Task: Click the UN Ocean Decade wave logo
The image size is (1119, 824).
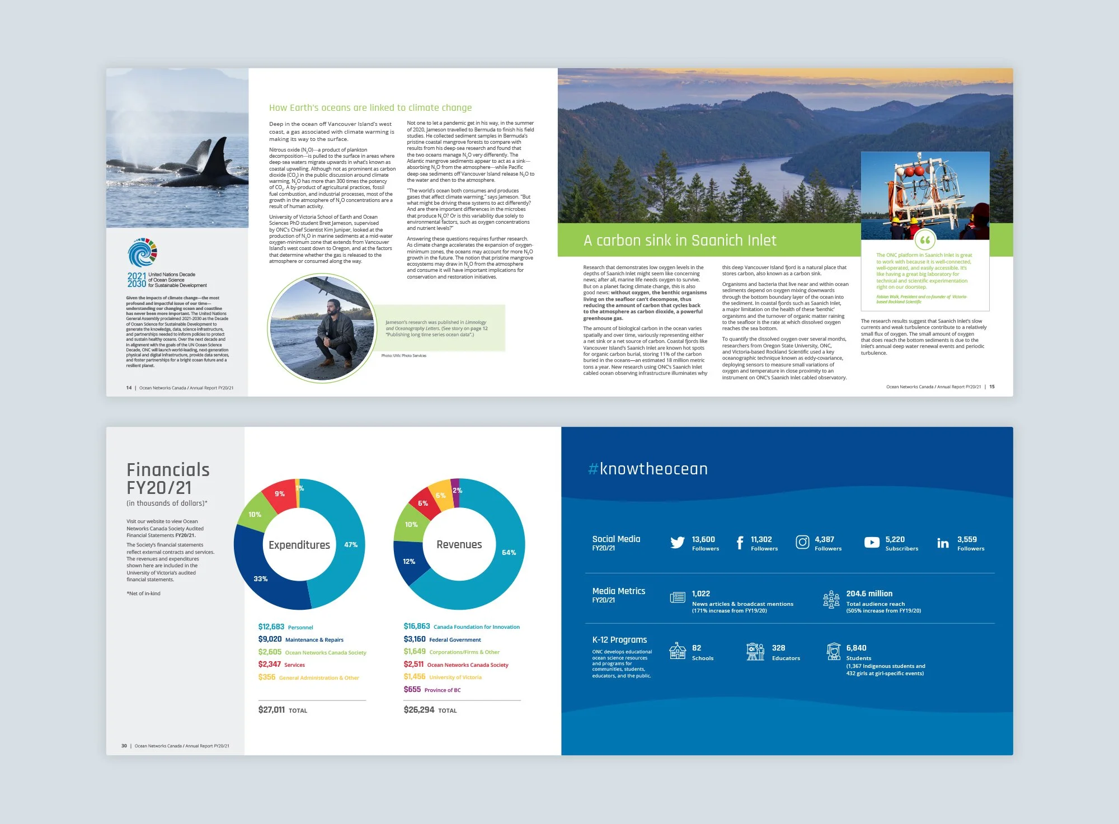Action: 142,252
